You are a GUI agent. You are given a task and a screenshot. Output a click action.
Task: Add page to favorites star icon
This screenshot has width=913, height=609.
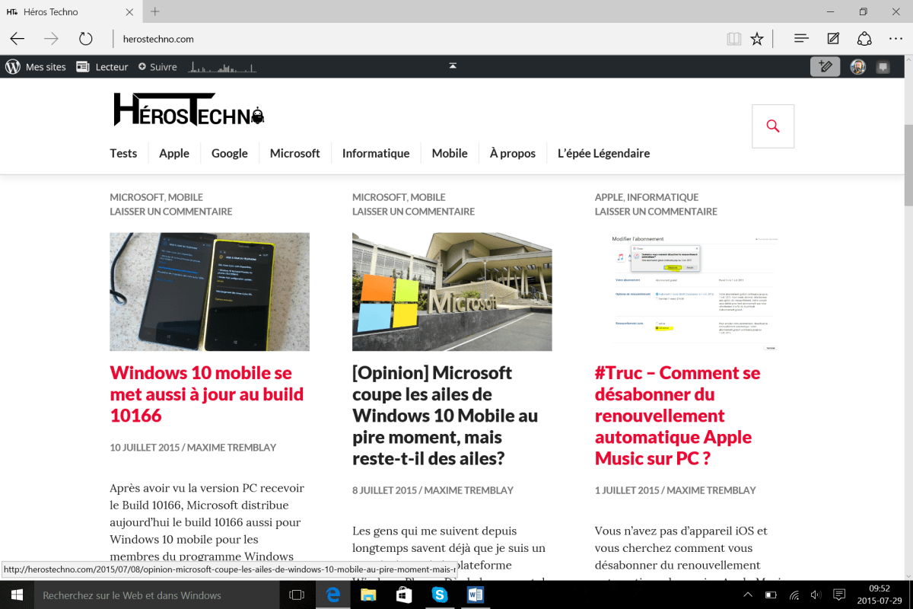(757, 39)
